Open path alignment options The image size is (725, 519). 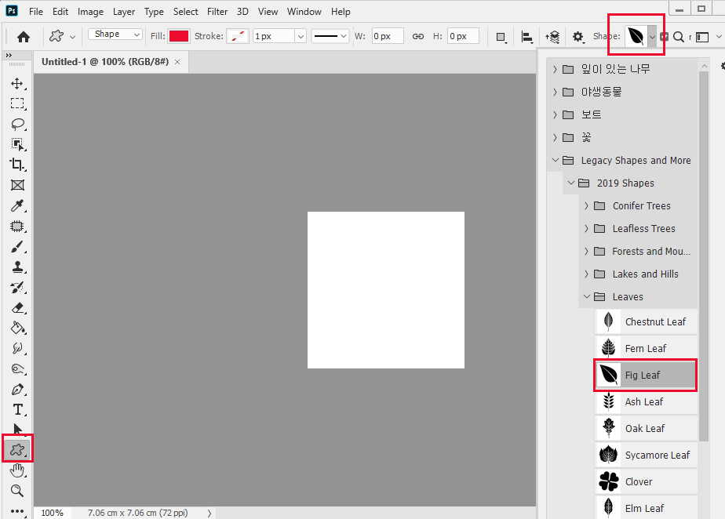click(526, 37)
